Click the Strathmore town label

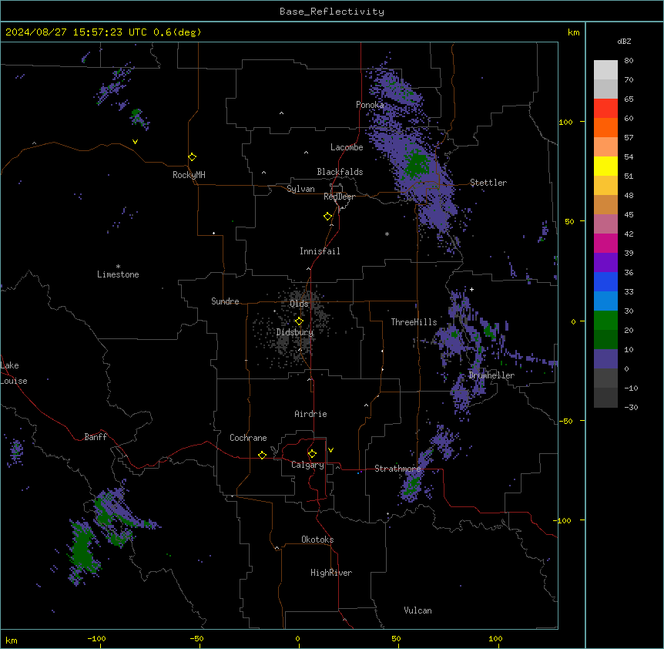(397, 469)
